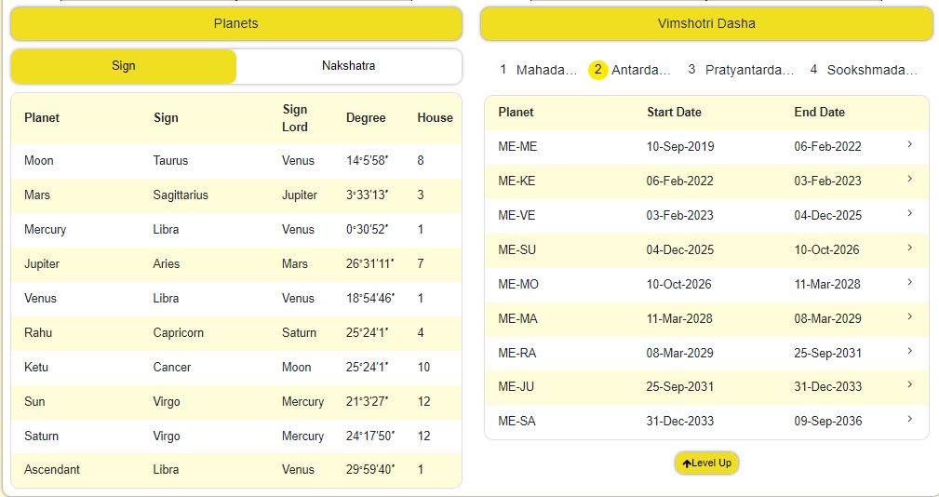The height and width of the screenshot is (497, 939).
Task: Click the Planets header button
Action: pyautogui.click(x=235, y=23)
